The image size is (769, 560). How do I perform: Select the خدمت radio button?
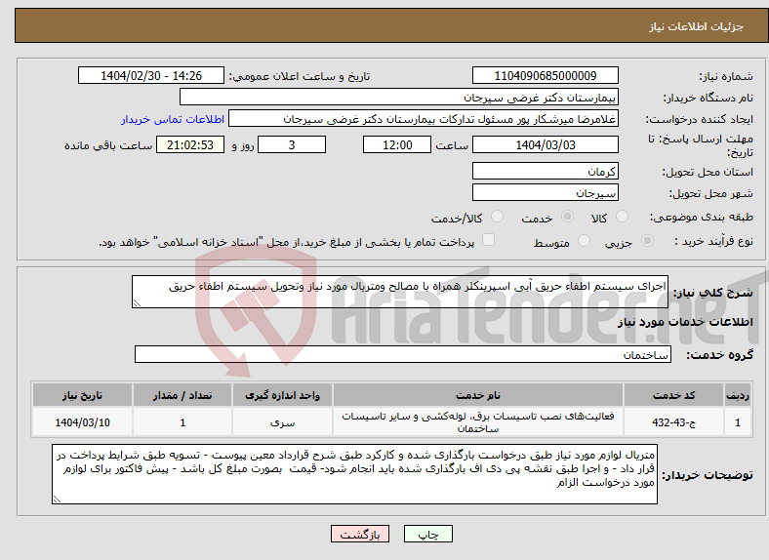coord(567,217)
